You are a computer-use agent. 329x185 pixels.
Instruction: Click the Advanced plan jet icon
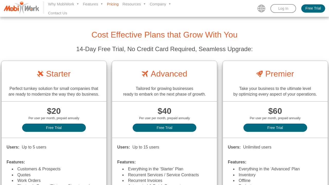click(145, 74)
